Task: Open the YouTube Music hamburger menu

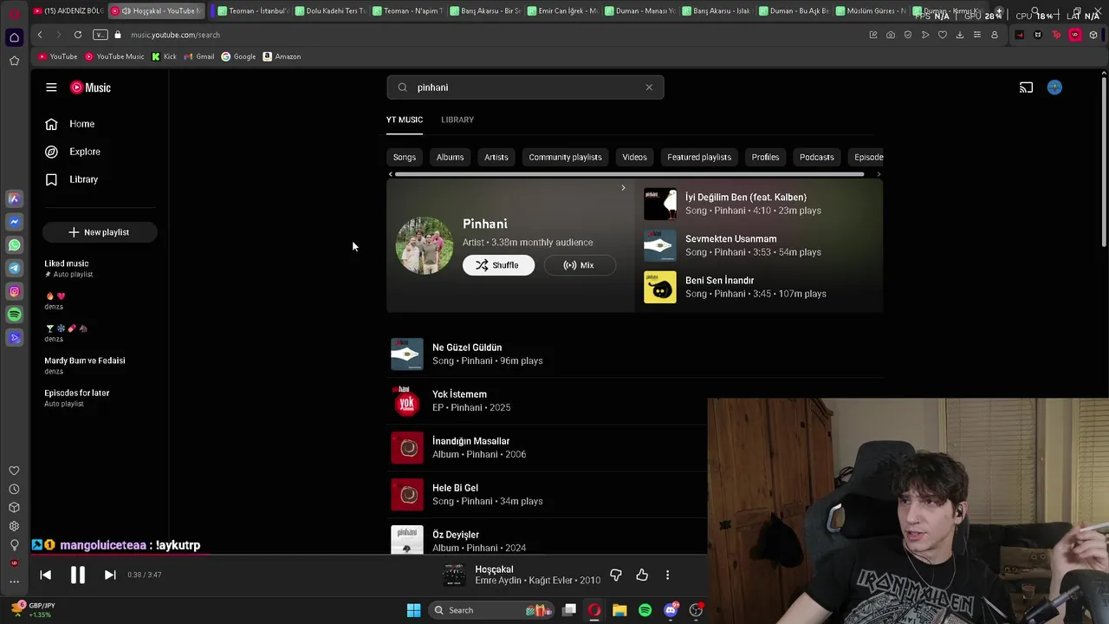Action: 51,88
